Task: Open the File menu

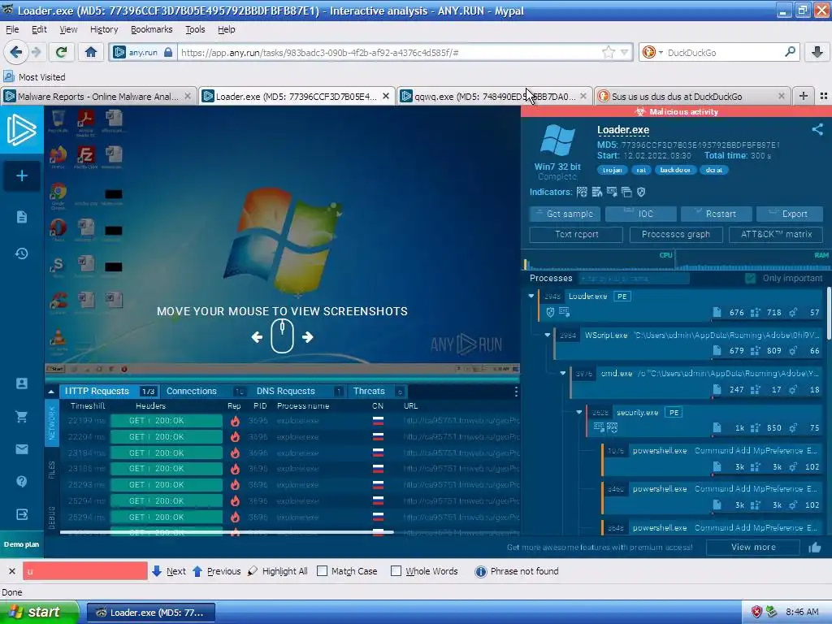Action: (11, 30)
